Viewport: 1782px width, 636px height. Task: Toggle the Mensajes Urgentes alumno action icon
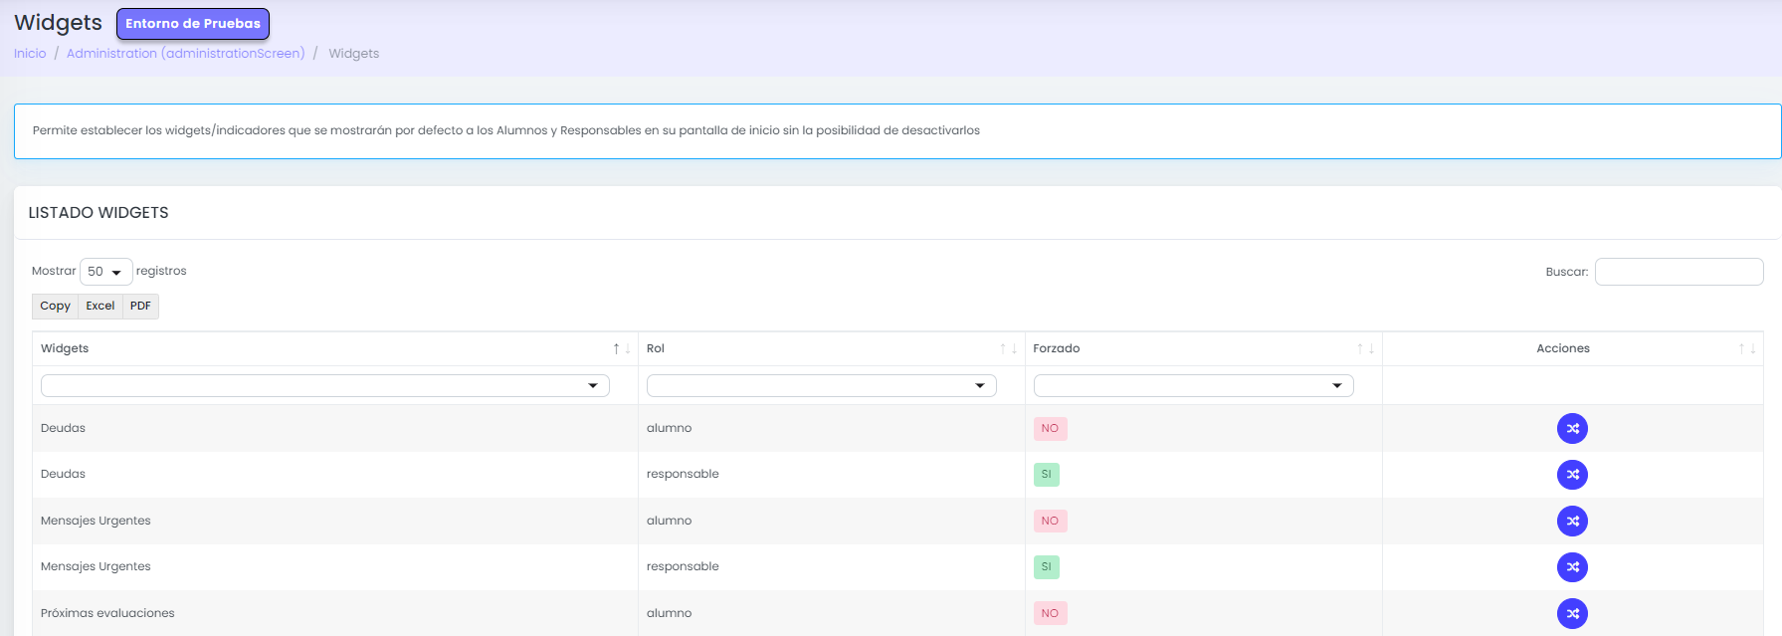pyautogui.click(x=1572, y=522)
